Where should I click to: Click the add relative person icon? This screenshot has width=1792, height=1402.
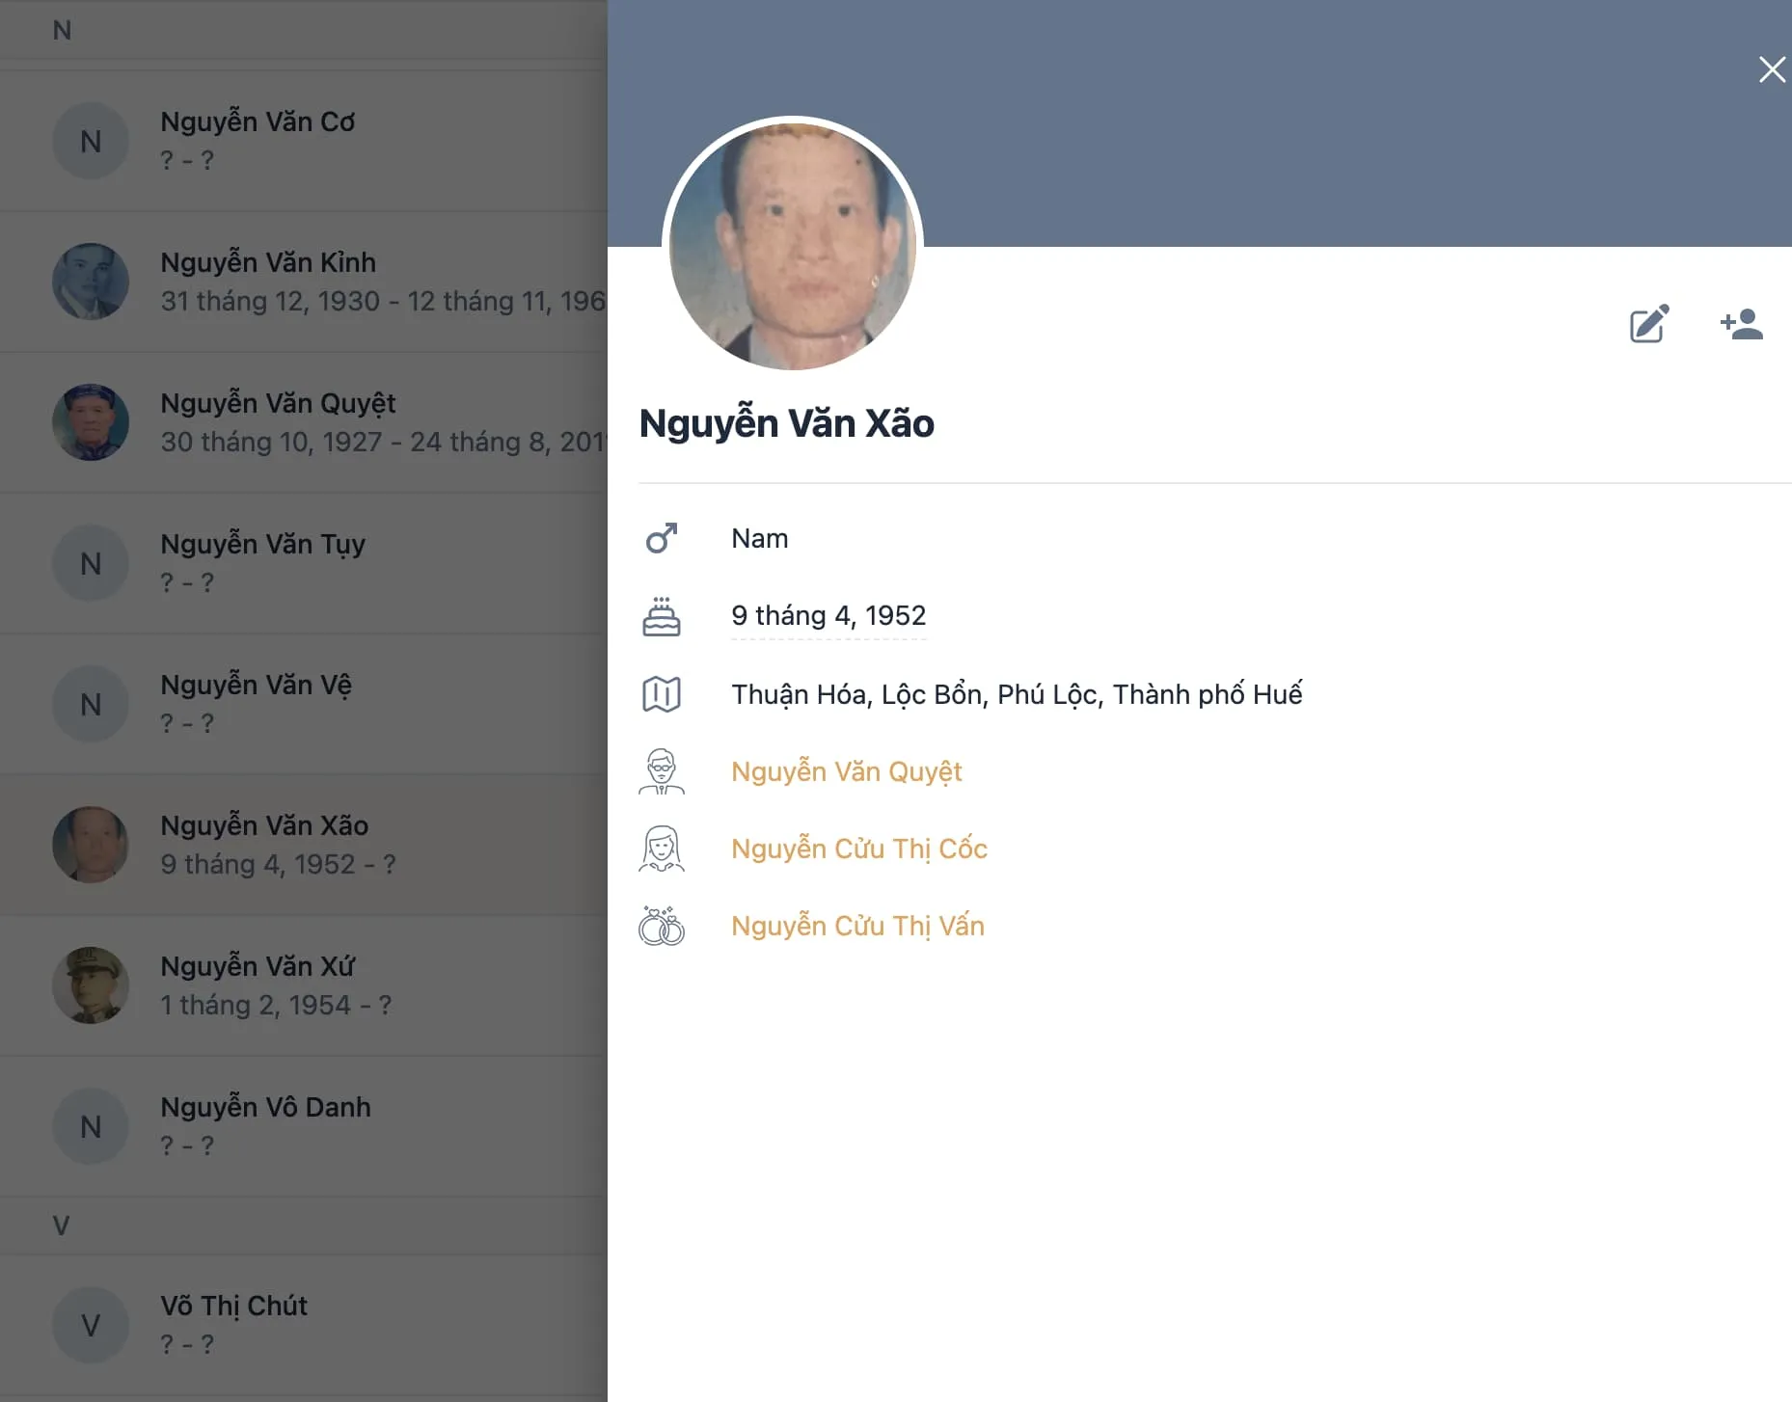pos(1742,325)
